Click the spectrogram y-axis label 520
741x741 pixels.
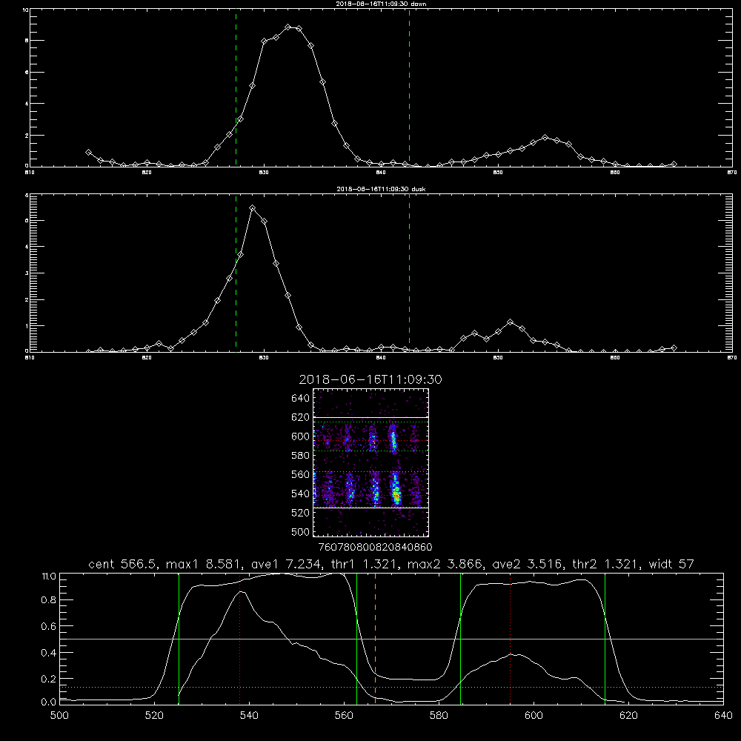[301, 513]
